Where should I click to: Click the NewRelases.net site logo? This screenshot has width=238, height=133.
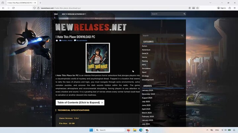(91, 27)
